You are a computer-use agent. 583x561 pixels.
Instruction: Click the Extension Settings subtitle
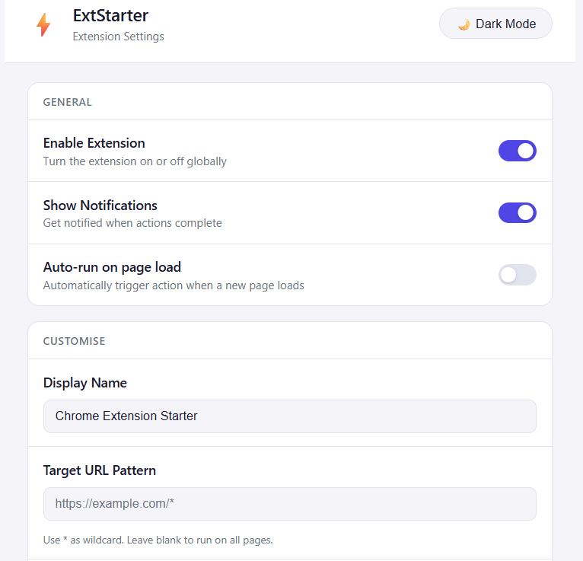118,37
